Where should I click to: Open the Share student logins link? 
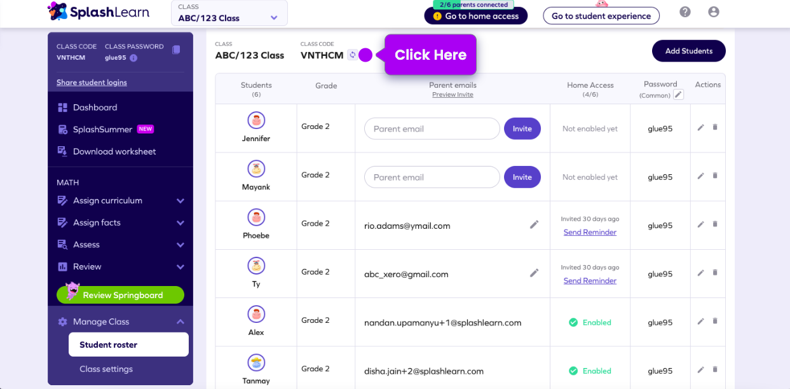coord(92,83)
